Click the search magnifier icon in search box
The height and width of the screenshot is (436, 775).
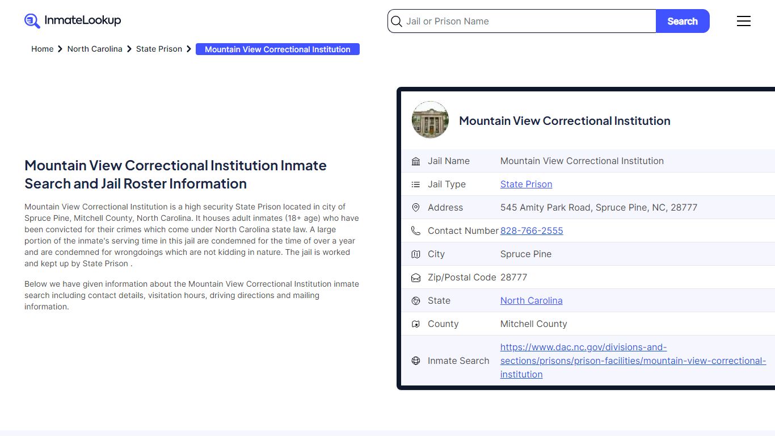(x=397, y=22)
